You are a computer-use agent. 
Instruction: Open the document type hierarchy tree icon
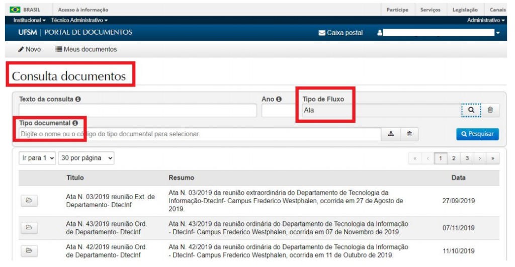point(390,134)
